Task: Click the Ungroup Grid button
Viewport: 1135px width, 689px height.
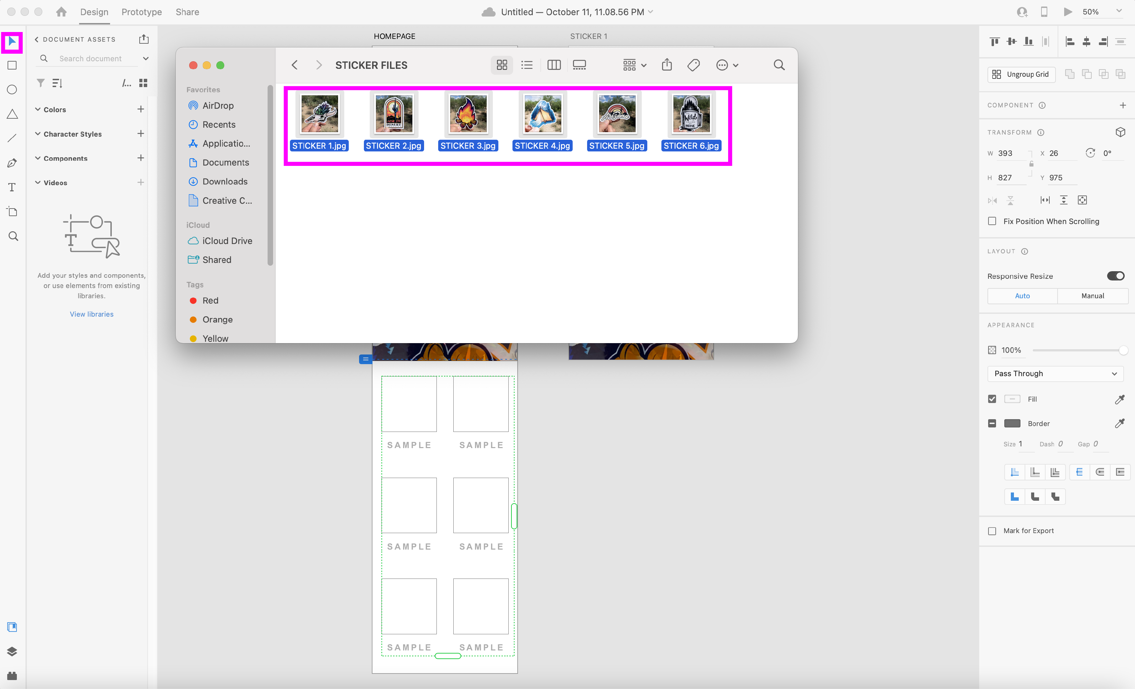Action: (1021, 74)
